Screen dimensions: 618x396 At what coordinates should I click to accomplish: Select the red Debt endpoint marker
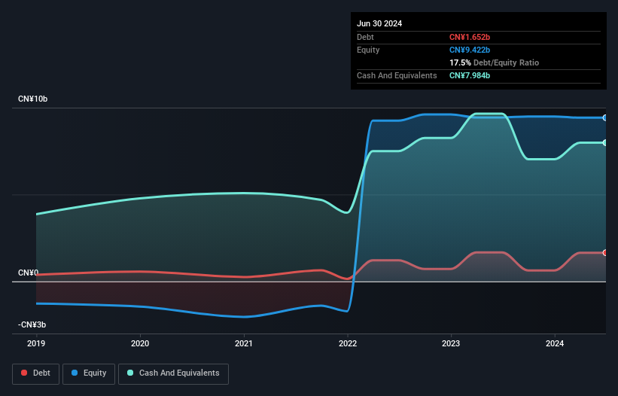pos(605,252)
